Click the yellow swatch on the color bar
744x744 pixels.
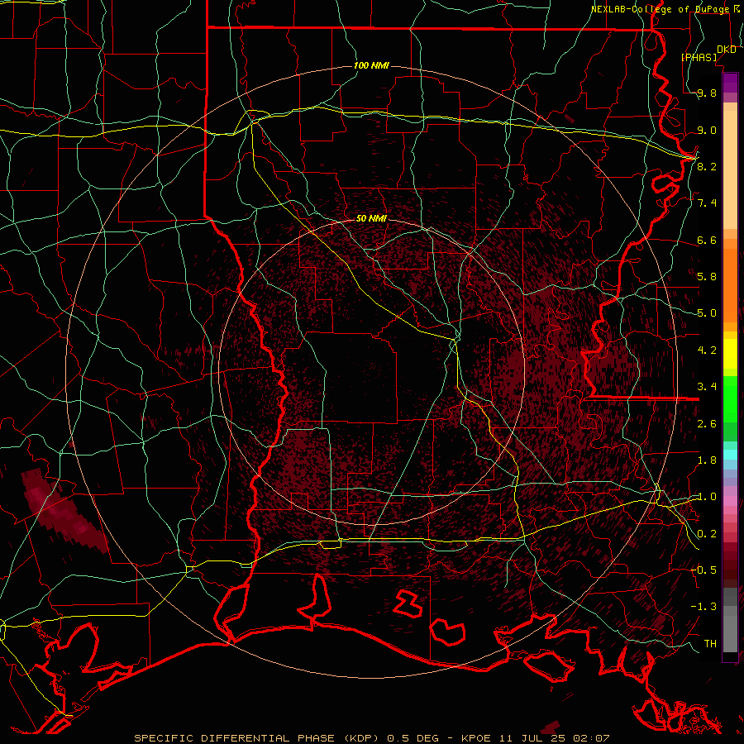click(x=730, y=354)
